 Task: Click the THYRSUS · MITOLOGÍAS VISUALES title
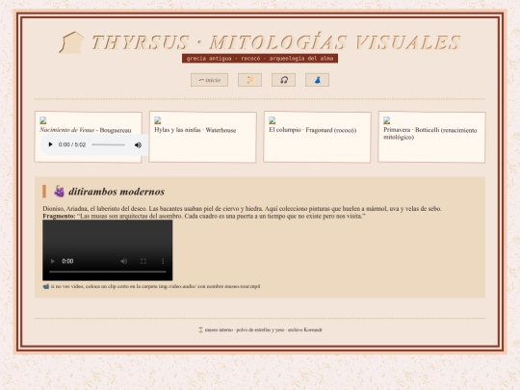pos(276,42)
